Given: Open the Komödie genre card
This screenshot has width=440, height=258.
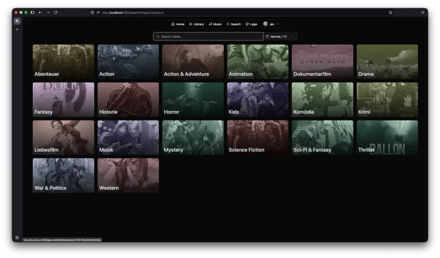Looking at the screenshot, I should [323, 100].
